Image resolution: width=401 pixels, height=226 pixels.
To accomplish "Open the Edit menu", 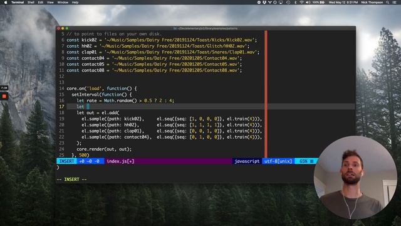I will coord(41,3).
